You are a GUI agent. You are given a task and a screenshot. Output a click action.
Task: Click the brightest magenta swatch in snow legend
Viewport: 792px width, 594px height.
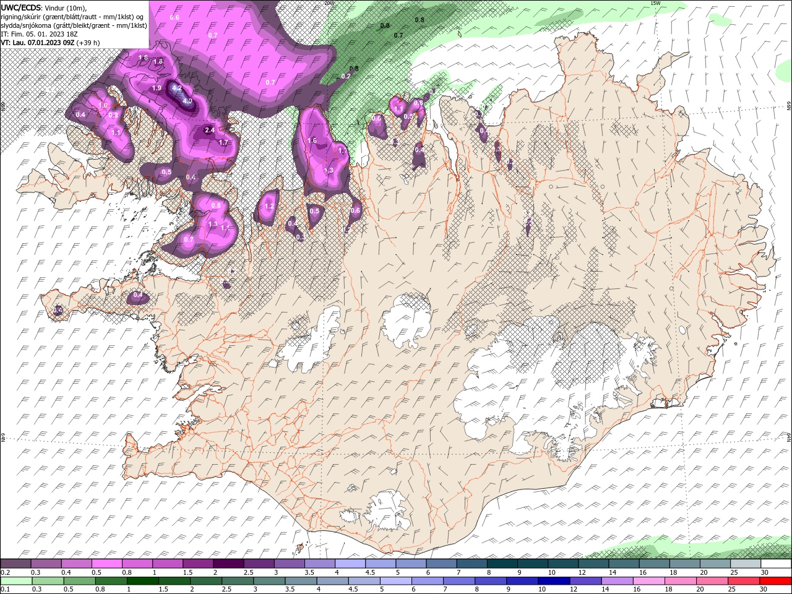[x=106, y=564]
